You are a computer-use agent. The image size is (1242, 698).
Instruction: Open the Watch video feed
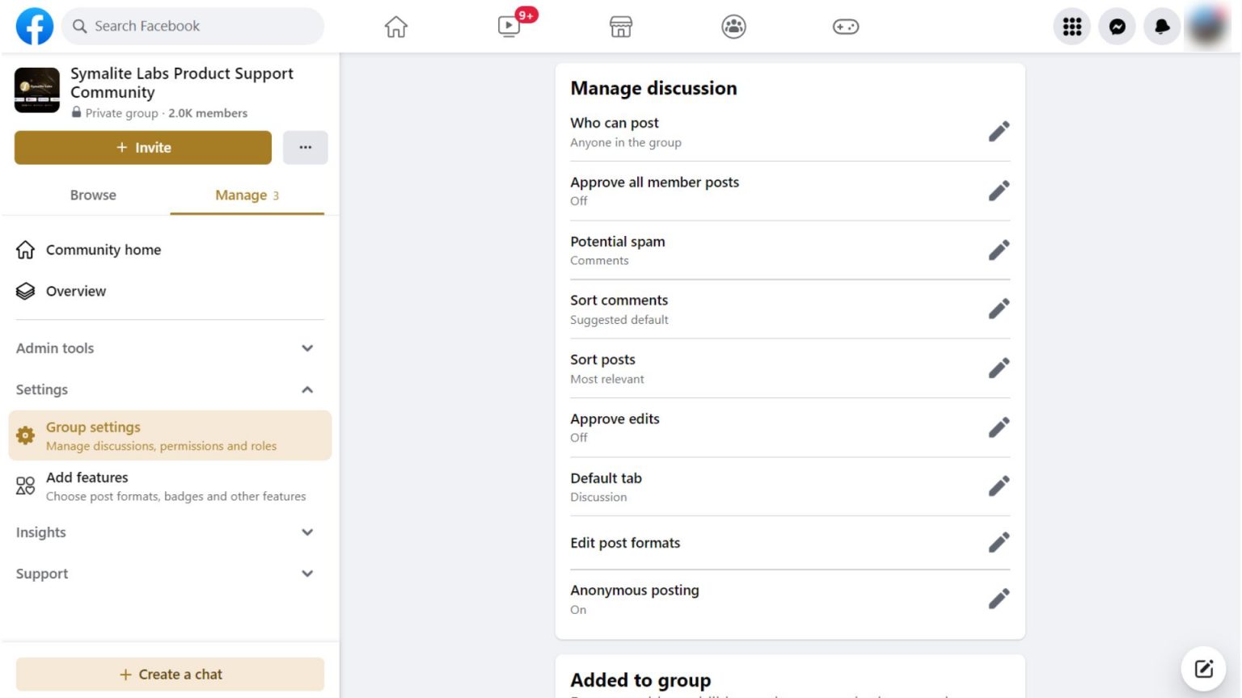508,26
